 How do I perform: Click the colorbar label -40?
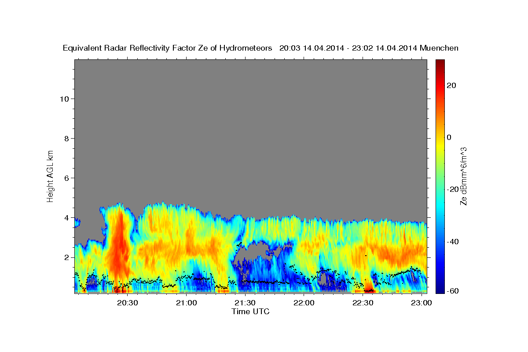[453, 241]
